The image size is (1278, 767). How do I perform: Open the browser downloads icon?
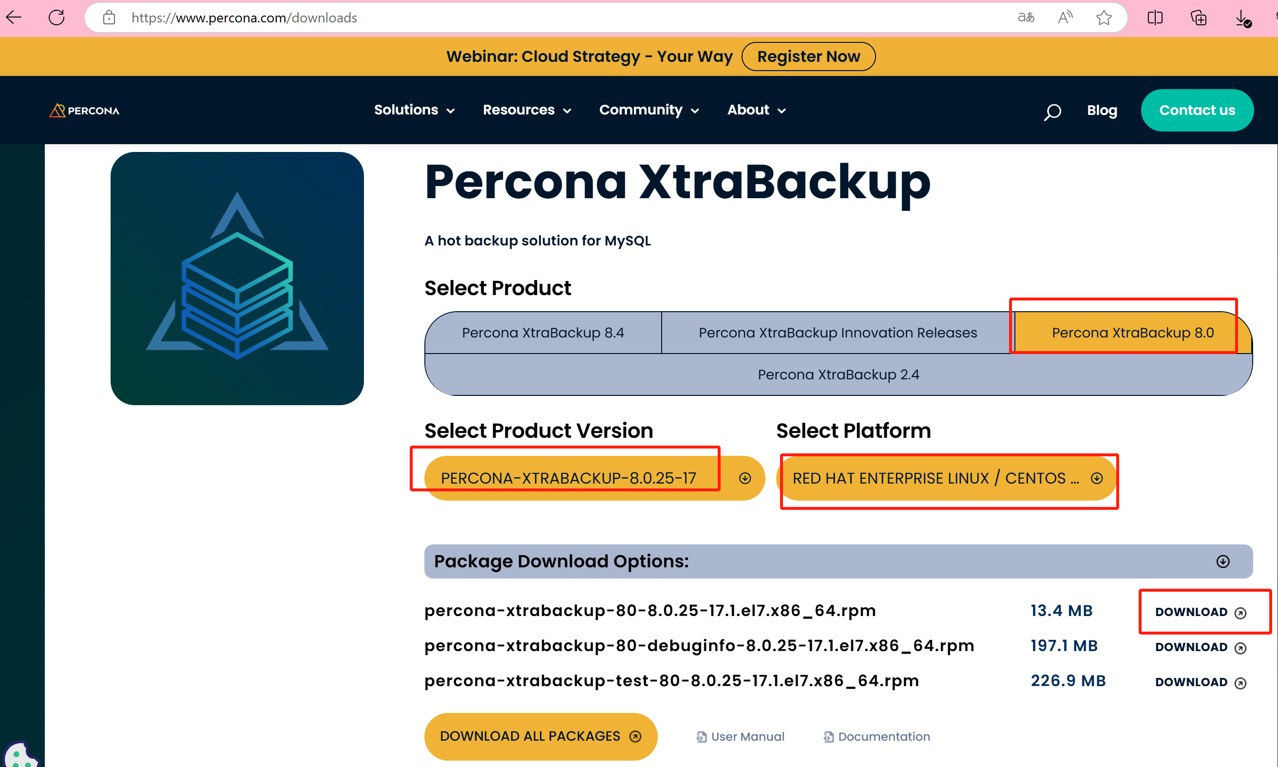coord(1241,18)
